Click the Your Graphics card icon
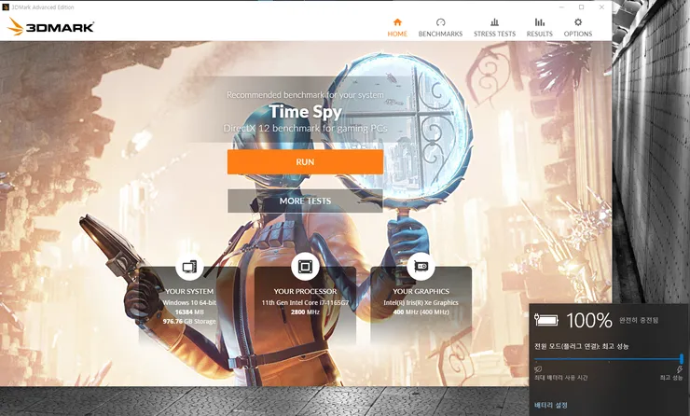 point(421,267)
